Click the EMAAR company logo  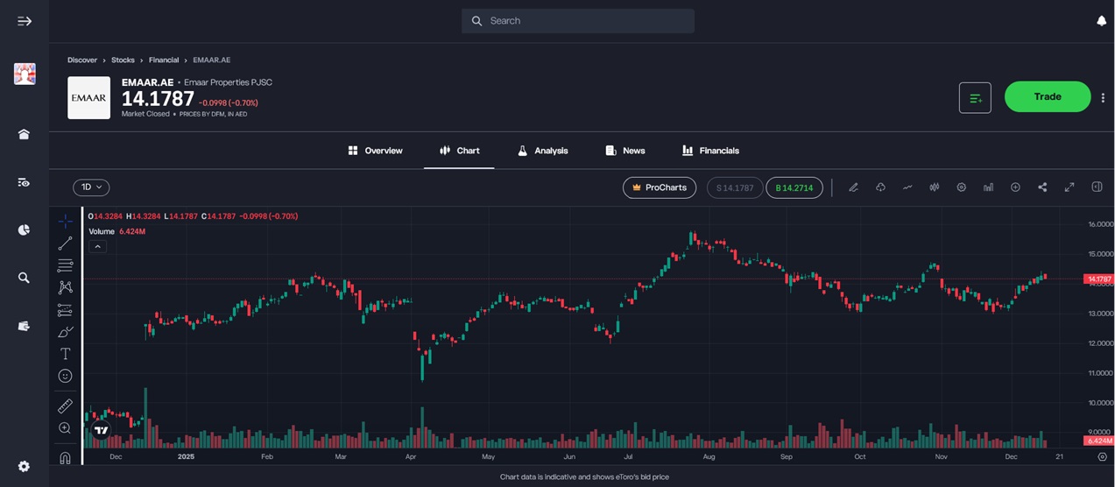pos(89,98)
